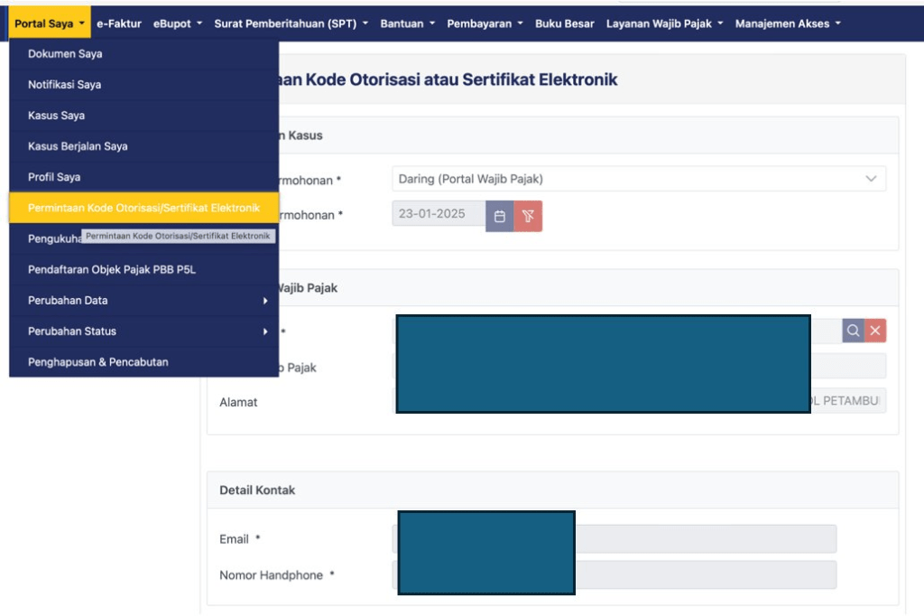Expand the Perubahan Data submenu arrow
The height and width of the screenshot is (616, 924).
tap(264, 301)
